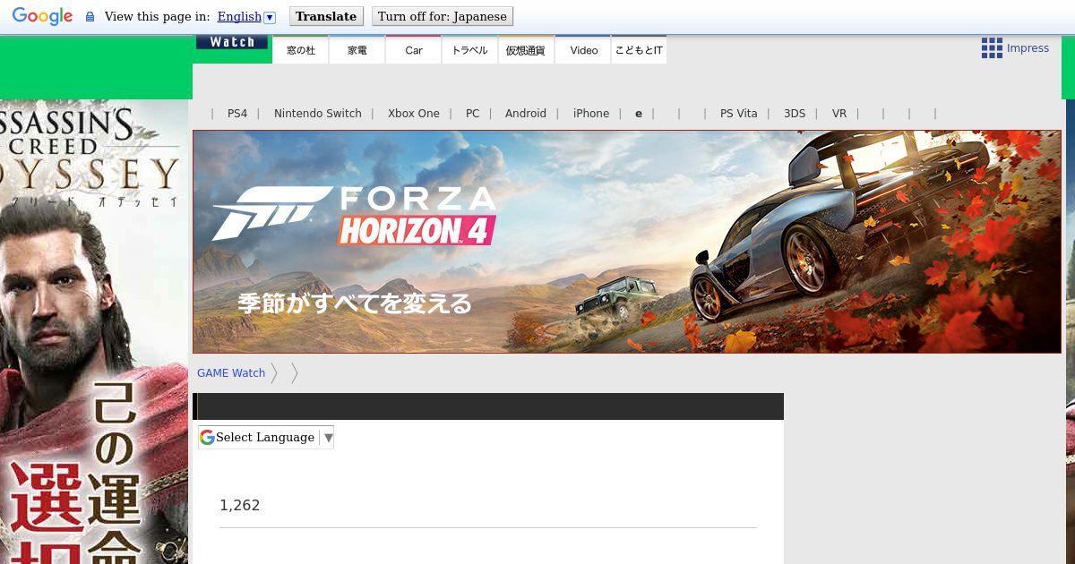Click the Select Language dropdown arrow
The width and height of the screenshot is (1075, 564).
pos(329,437)
